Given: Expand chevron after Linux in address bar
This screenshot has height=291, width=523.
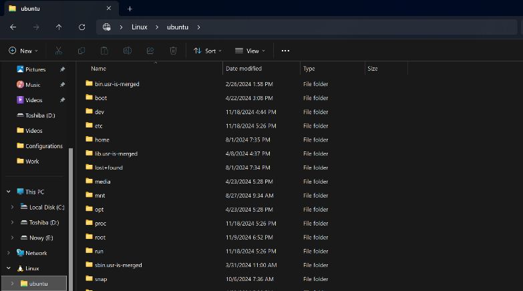Looking at the screenshot, I should tap(157, 27).
